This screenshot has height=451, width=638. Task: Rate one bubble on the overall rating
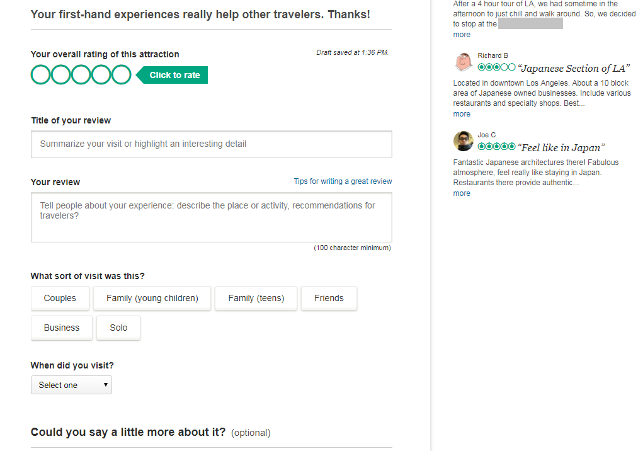click(41, 75)
